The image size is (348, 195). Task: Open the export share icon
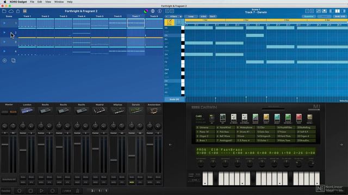[18, 11]
